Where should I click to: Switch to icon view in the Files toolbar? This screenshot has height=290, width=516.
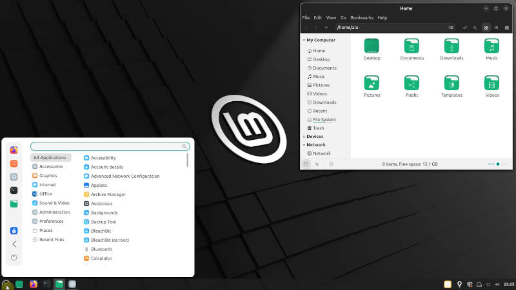pos(486,28)
